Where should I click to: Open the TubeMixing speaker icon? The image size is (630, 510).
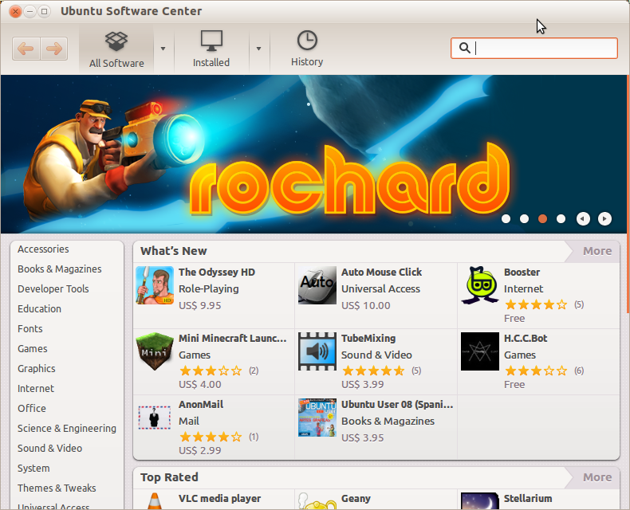(317, 351)
